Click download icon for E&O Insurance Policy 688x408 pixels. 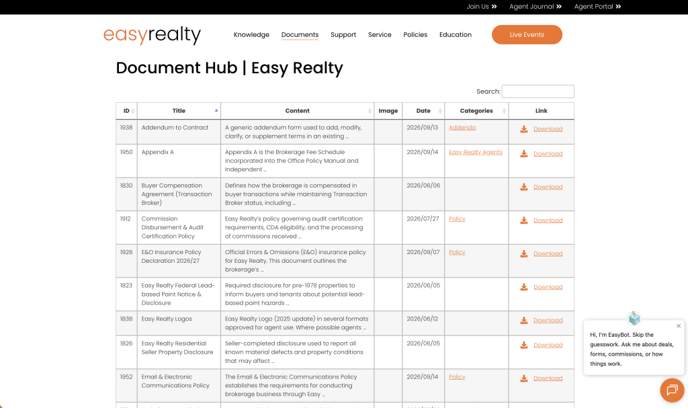tap(524, 254)
